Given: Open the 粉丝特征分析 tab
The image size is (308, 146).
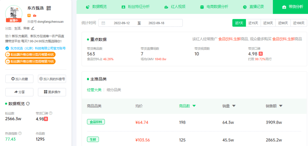Looking at the screenshot, I should pyautogui.click(x=135, y=7).
